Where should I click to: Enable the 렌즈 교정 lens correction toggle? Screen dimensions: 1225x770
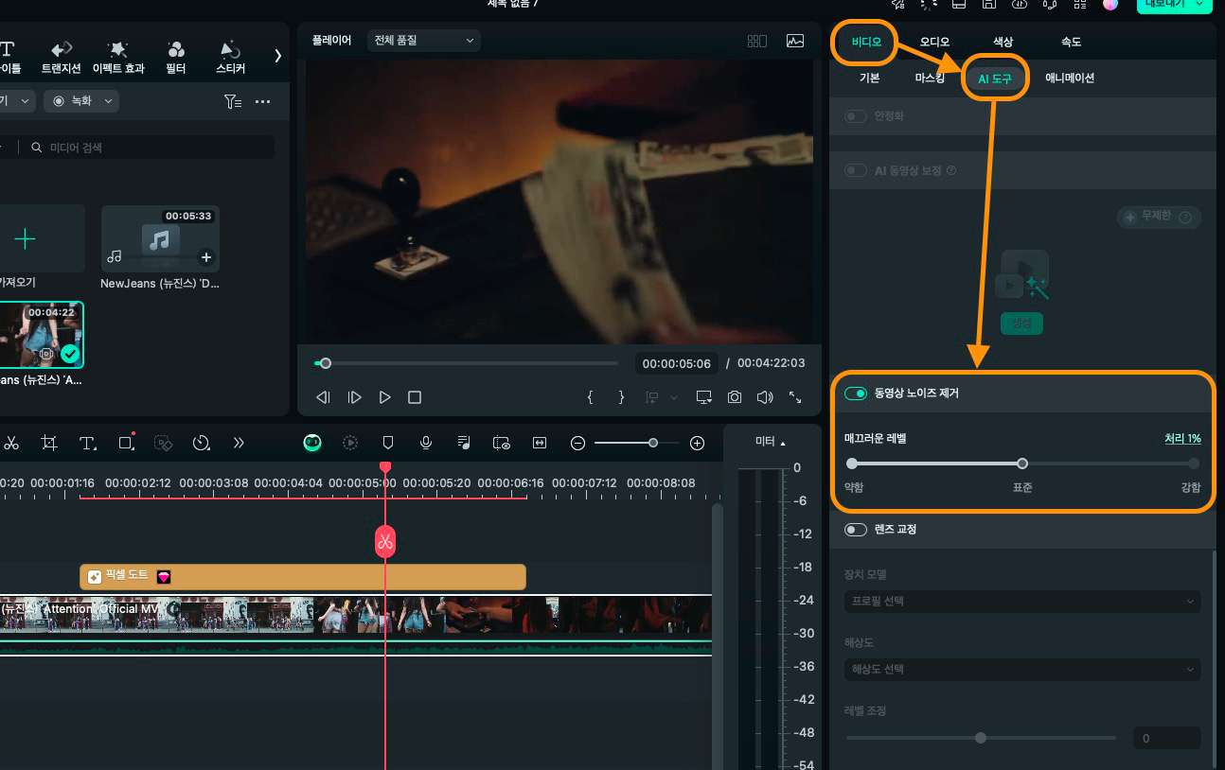tap(856, 530)
